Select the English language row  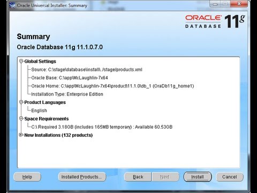click(x=39, y=110)
